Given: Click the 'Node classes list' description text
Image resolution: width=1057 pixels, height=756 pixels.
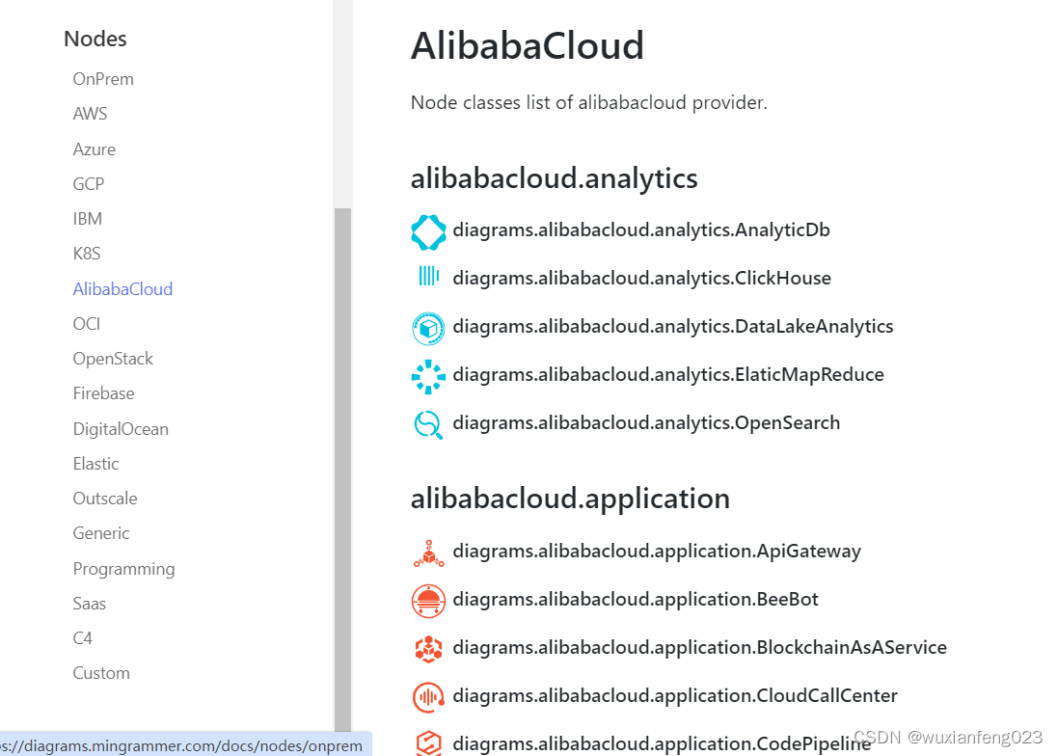Looking at the screenshot, I should [589, 102].
